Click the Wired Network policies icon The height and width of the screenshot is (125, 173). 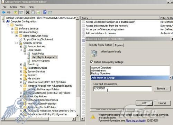(x=25, y=82)
